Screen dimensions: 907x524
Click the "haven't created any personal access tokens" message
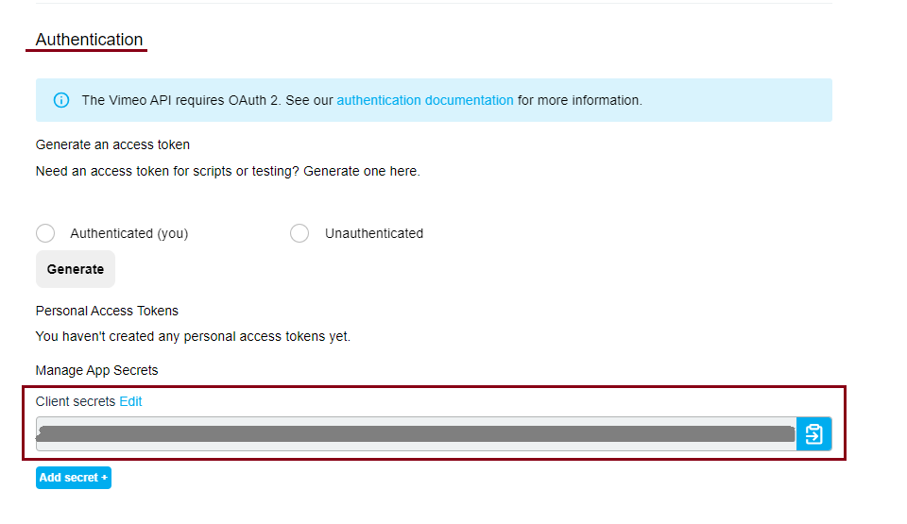pyautogui.click(x=193, y=336)
